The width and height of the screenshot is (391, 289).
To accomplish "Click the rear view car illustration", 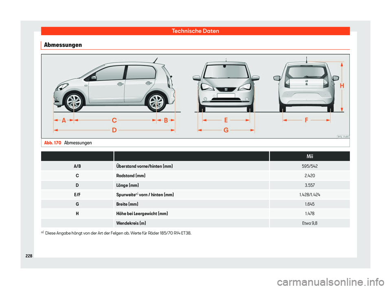I will 306,86.
